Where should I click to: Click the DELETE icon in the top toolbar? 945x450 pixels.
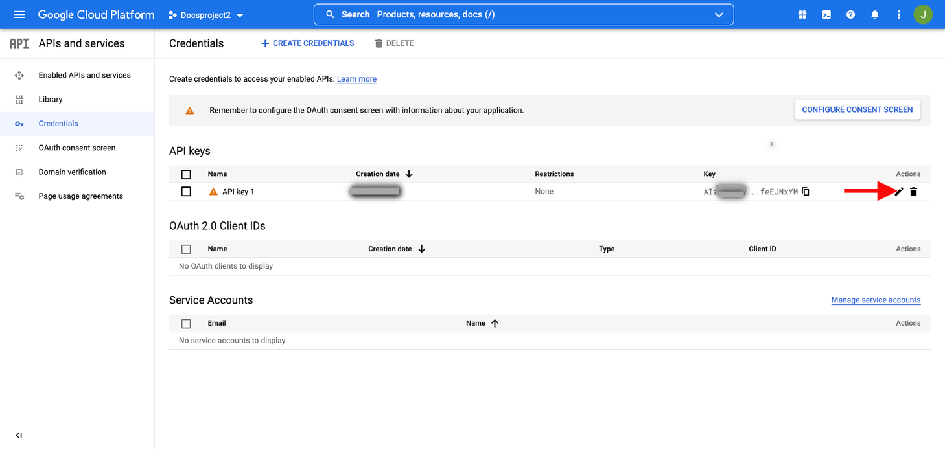(379, 43)
